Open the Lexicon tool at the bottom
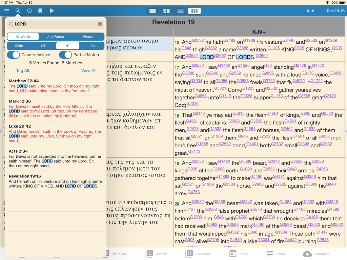This screenshot has height=260, width=347. coord(157,254)
